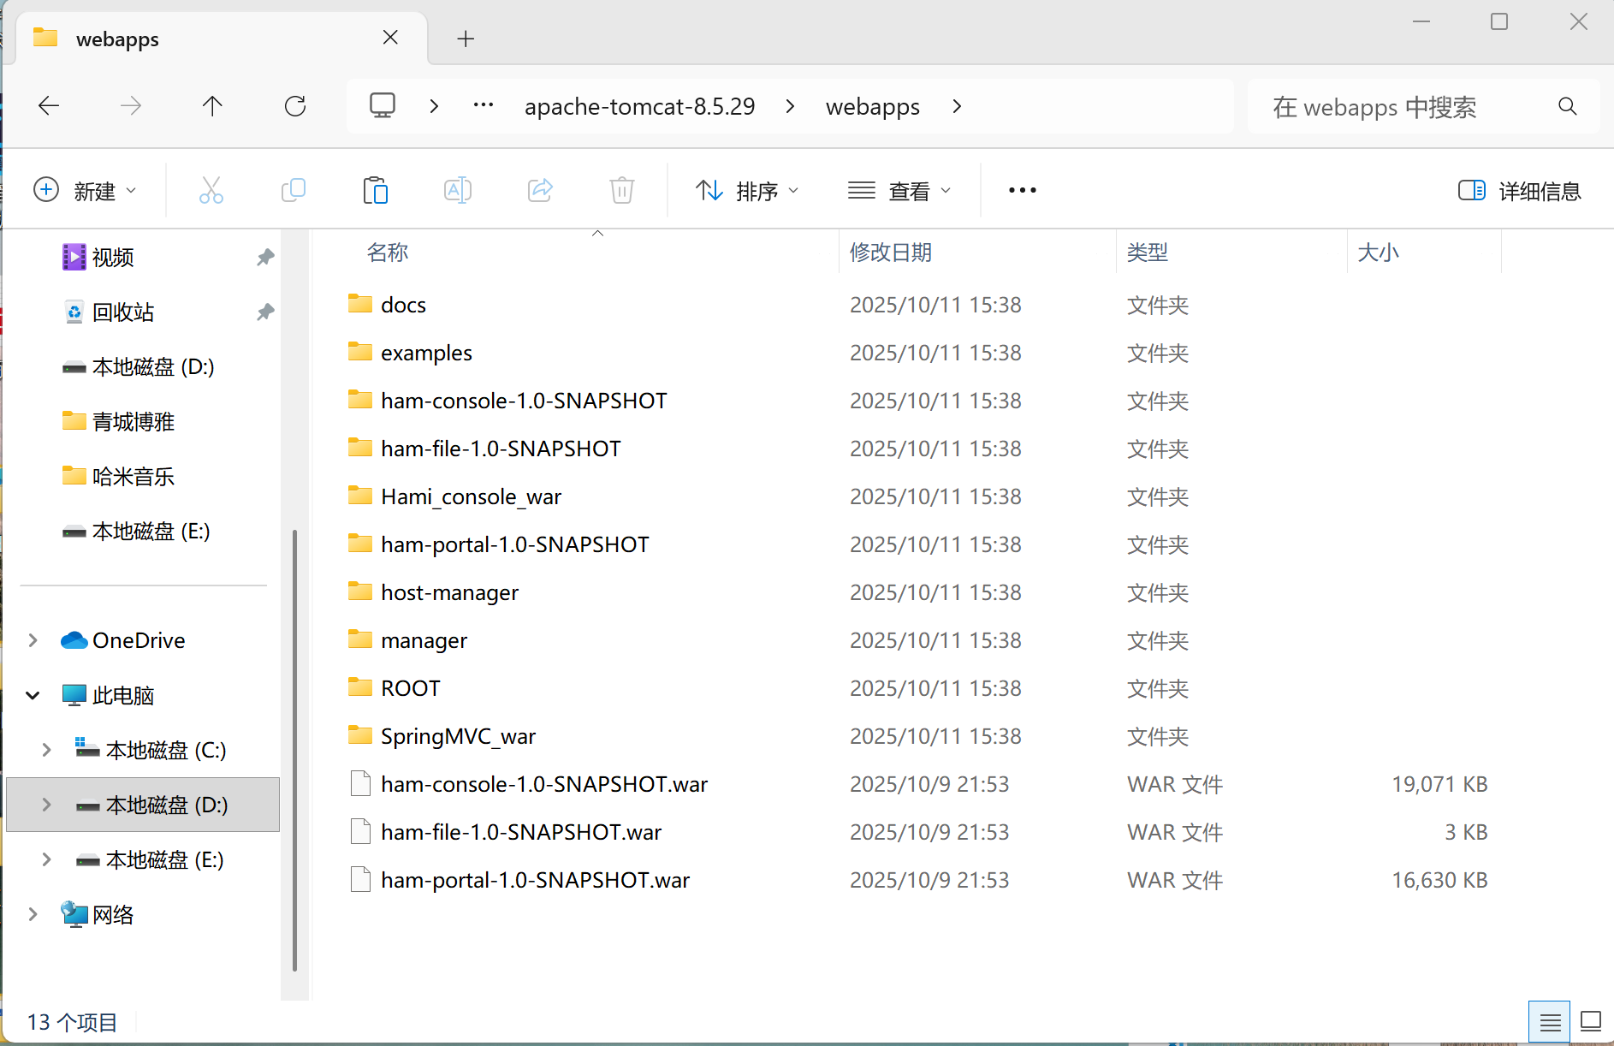Open 青城博雅 folder in sidebar

pyautogui.click(x=134, y=421)
